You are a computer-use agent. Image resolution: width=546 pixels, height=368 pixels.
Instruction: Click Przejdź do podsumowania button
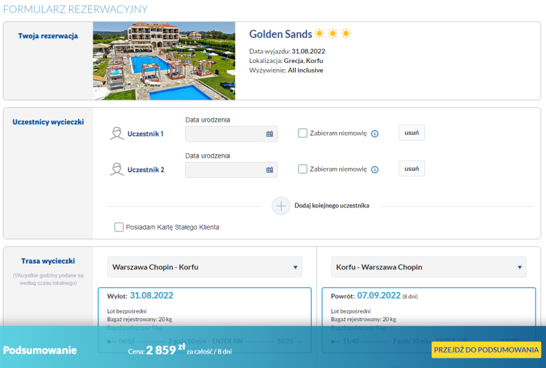coord(486,350)
